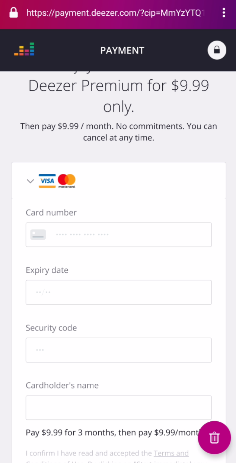Click the padlock icon in the address bar
This screenshot has height=463, width=236.
(x=15, y=12)
